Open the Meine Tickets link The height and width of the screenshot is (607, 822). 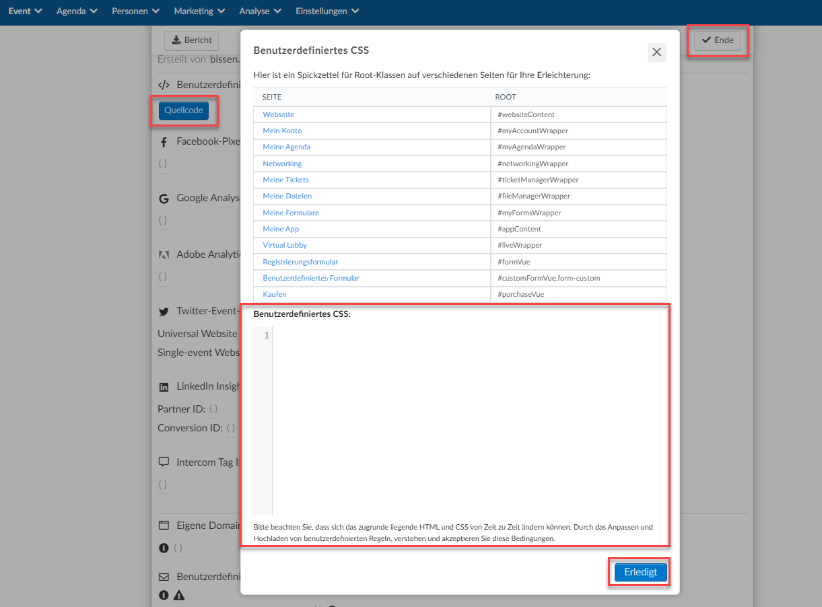click(x=285, y=180)
